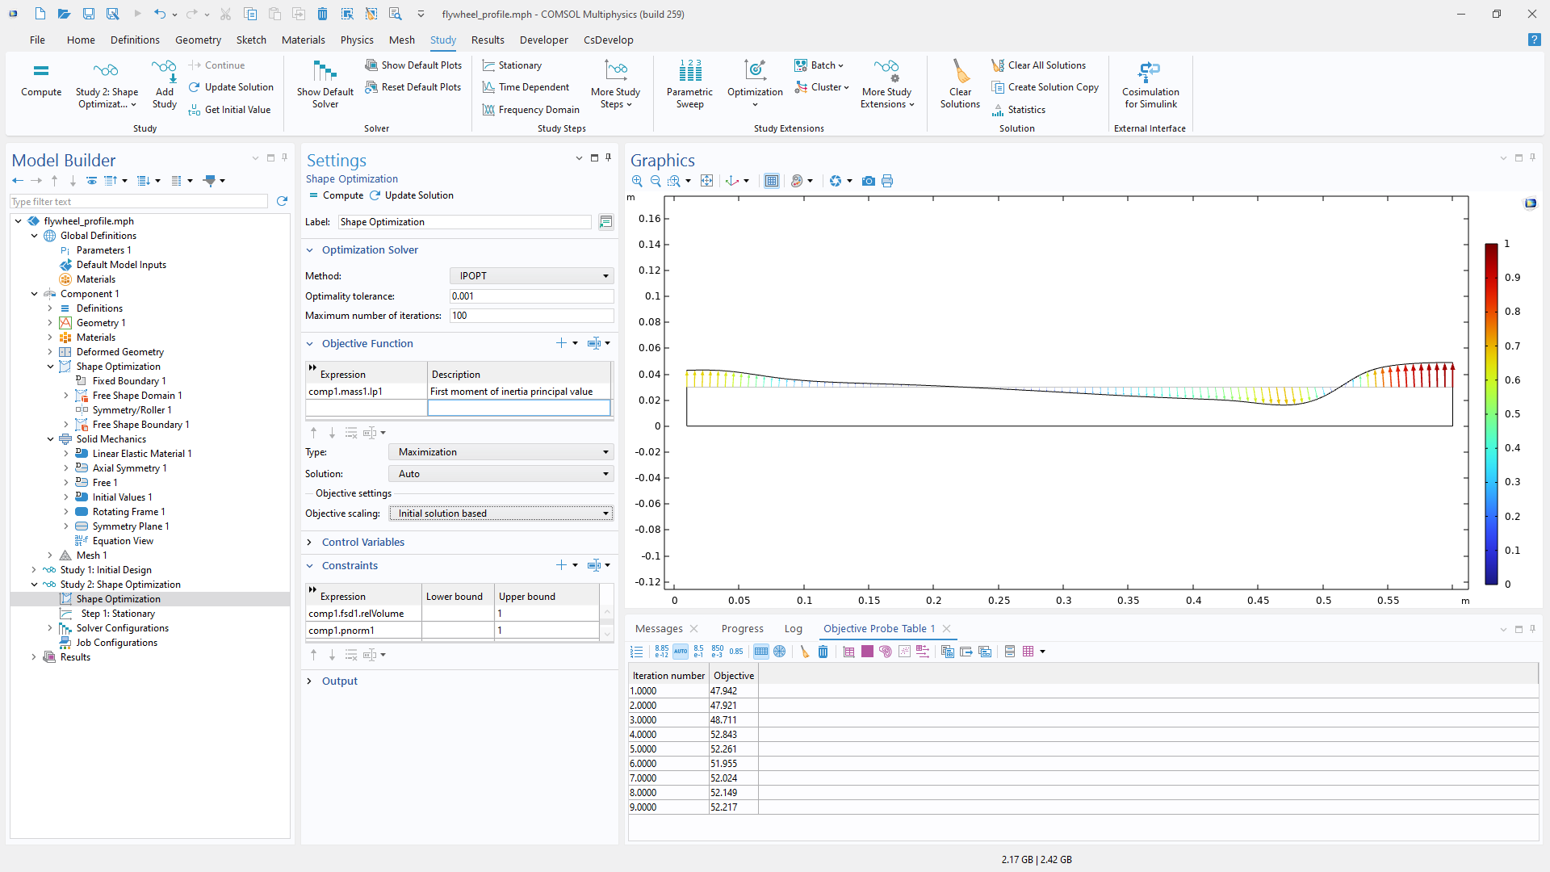1550x872 pixels.
Task: Open the Objective scaling dropdown
Action: (x=501, y=514)
